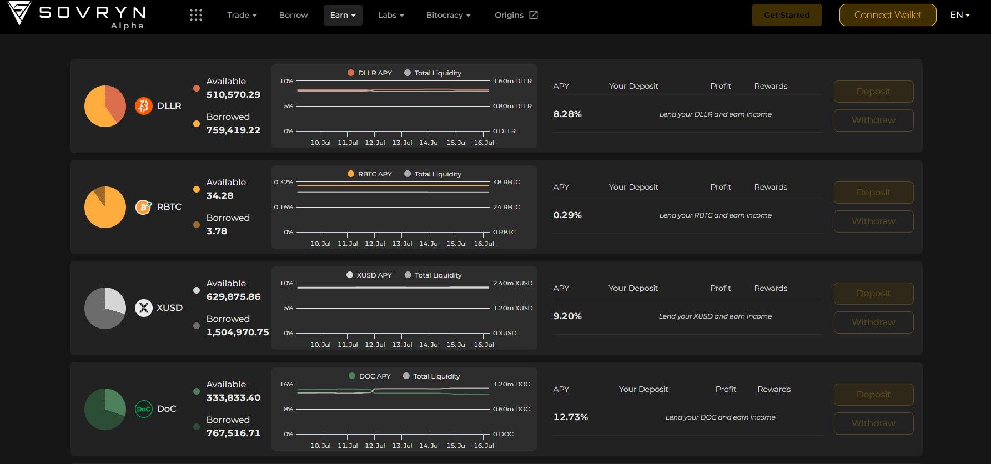
Task: Open the apps grid dots menu
Action: tap(196, 15)
